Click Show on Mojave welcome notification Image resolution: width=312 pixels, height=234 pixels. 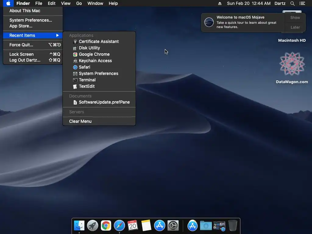(x=295, y=17)
